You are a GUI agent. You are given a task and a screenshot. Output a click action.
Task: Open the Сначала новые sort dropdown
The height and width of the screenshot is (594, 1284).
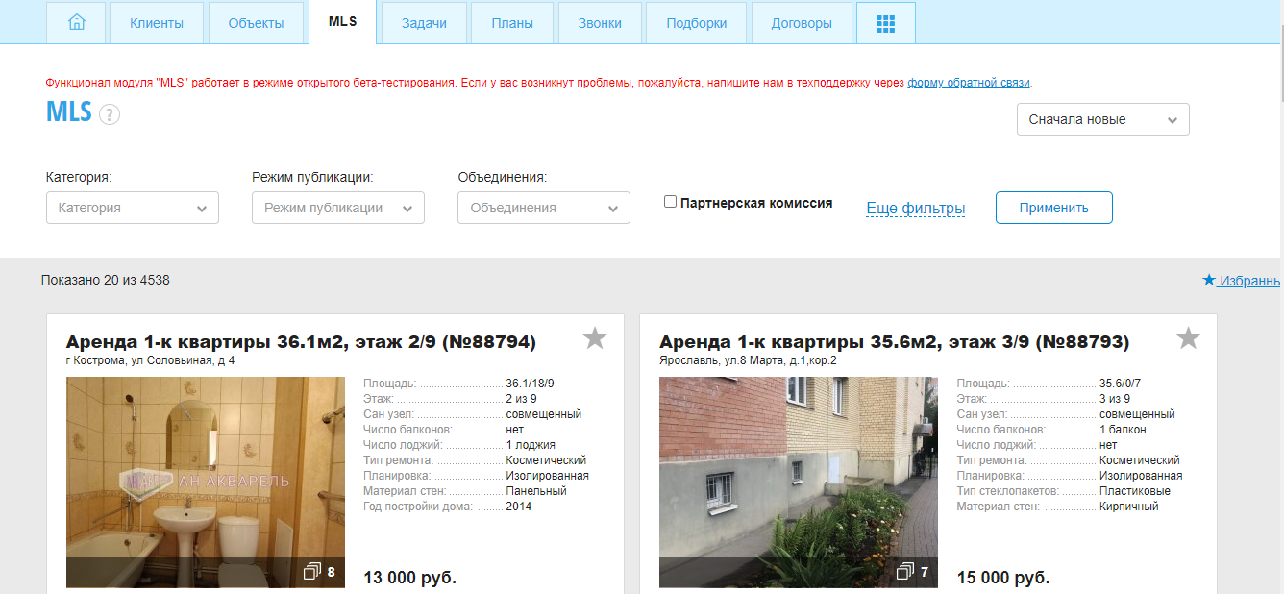(x=1102, y=120)
